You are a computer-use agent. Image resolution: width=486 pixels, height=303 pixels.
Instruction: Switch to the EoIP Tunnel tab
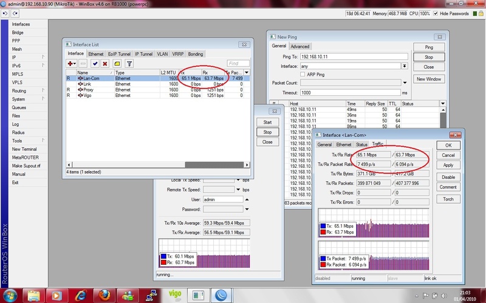119,54
